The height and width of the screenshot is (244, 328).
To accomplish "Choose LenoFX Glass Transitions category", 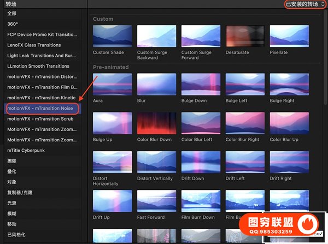I will click(34, 45).
